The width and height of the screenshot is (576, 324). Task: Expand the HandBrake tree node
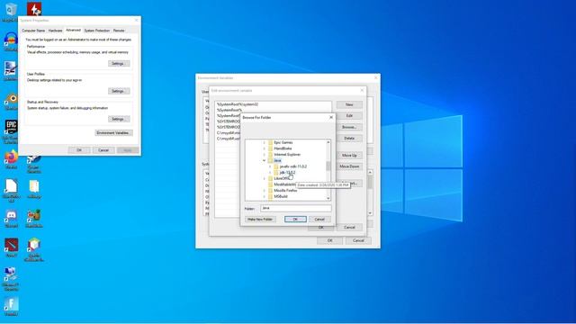click(x=264, y=148)
